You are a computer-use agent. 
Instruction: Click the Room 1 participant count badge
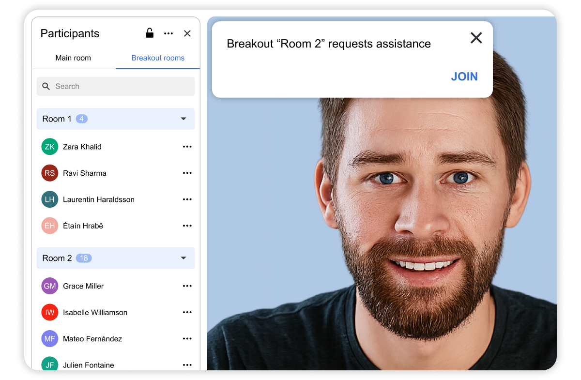[82, 119]
